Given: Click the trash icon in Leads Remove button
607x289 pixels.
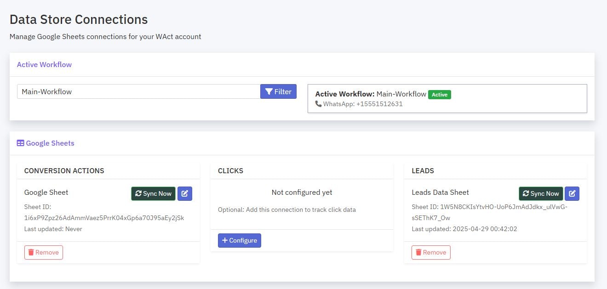Looking at the screenshot, I should pyautogui.click(x=418, y=252).
